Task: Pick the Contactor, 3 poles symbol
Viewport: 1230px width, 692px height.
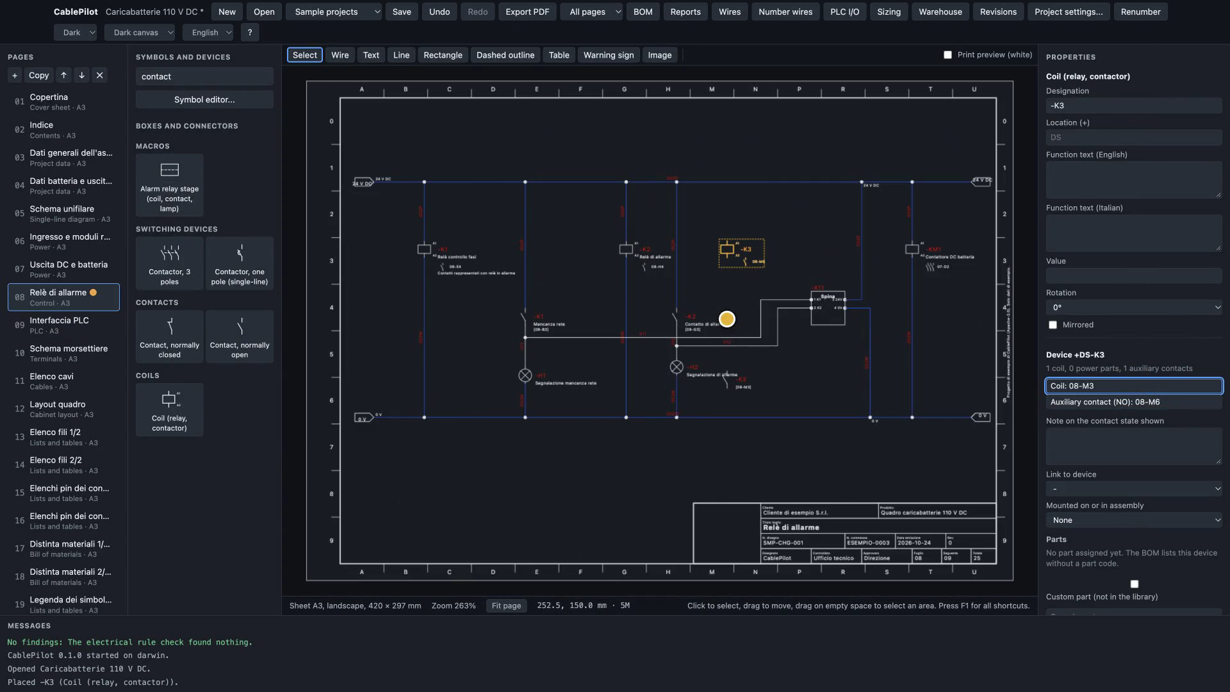Action: tap(169, 263)
